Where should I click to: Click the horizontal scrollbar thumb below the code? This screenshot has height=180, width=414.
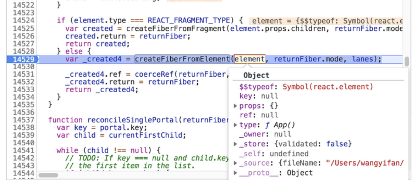[48, 175]
